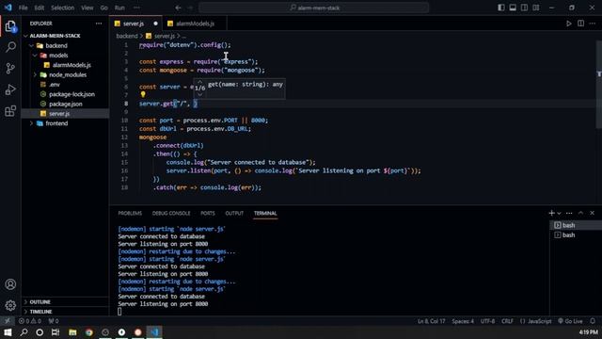Screen dimensions: 602x339
Task: Open the .env file in explorer
Action: [x=55, y=85]
